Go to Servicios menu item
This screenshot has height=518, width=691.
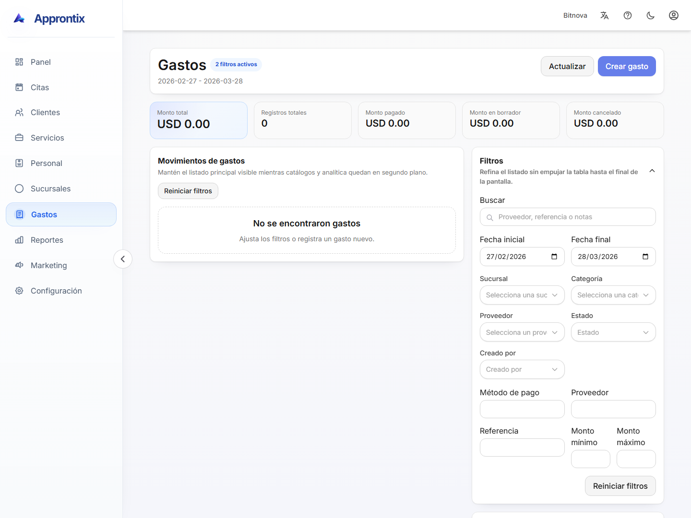pyautogui.click(x=61, y=138)
